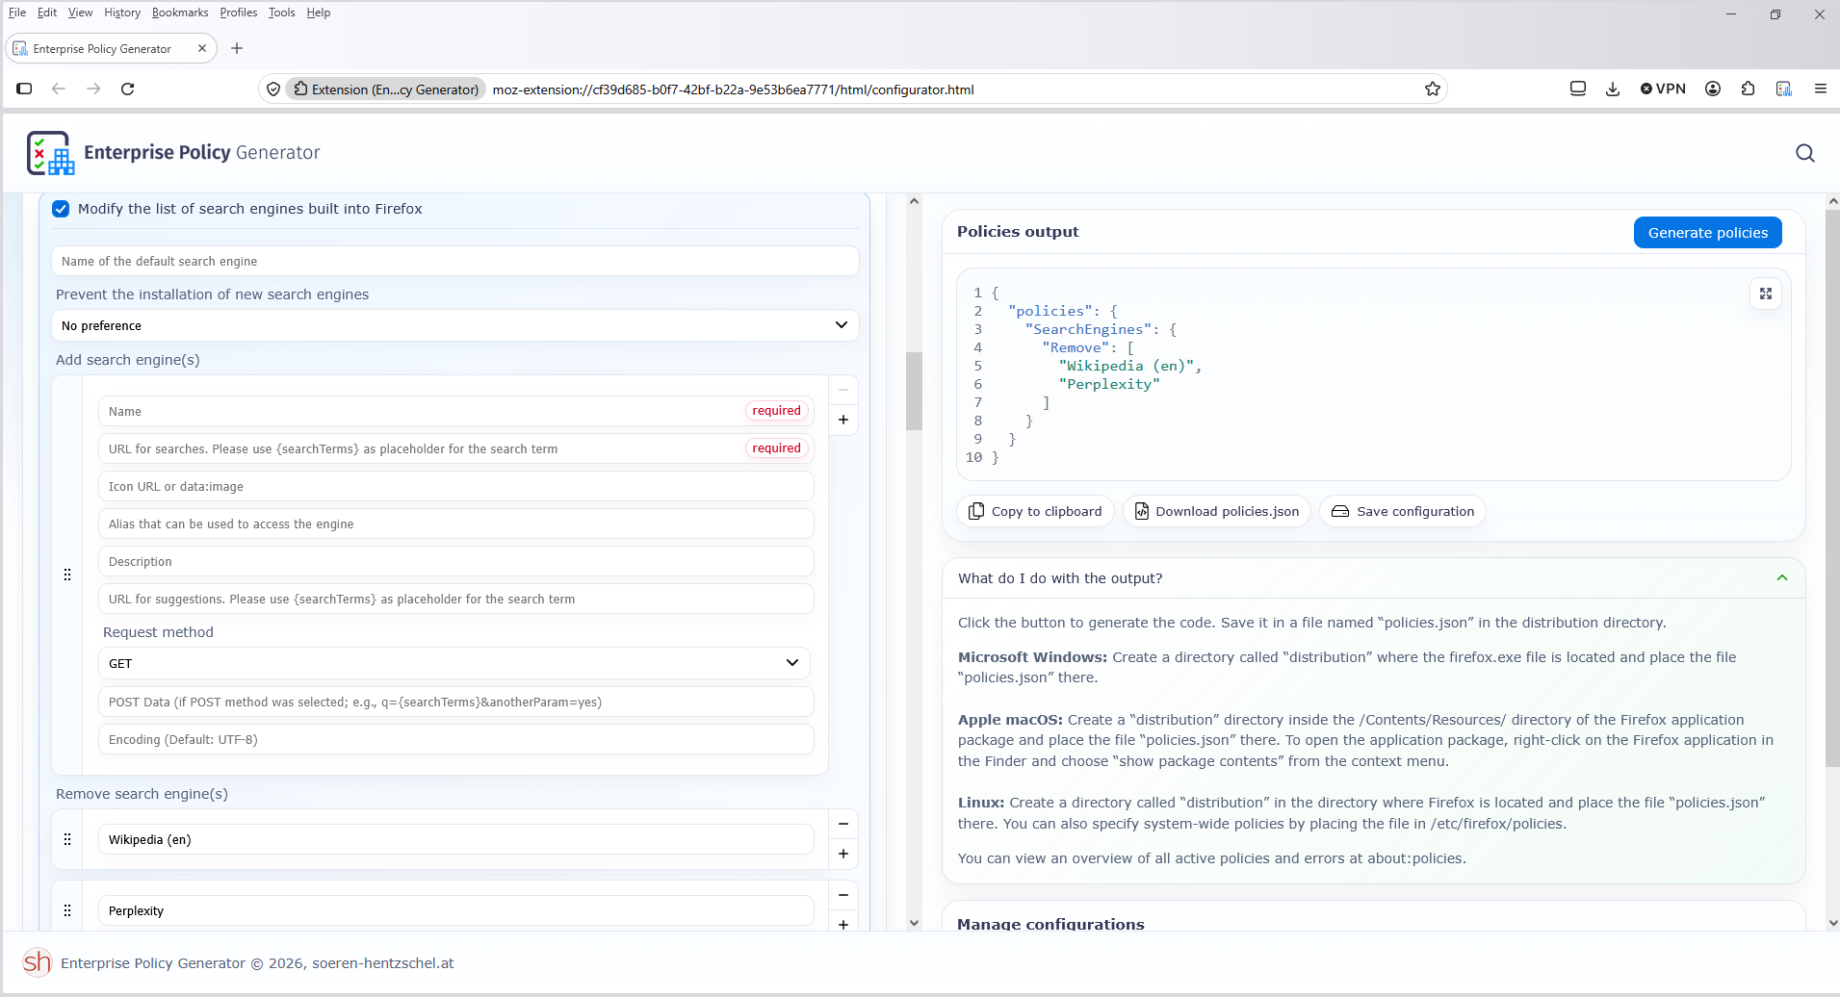Click the Wikipedia (en) remove field
The width and height of the screenshot is (1840, 997).
point(455,839)
